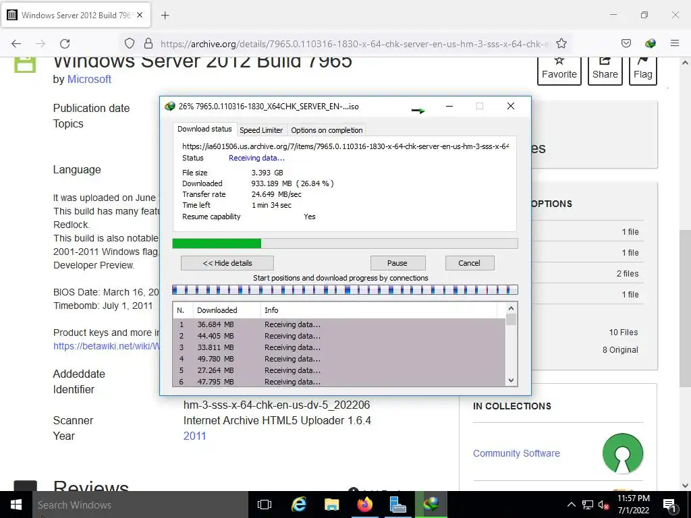The height and width of the screenshot is (518, 691).
Task: Select connection row 1 with 36.684 MB
Action: click(x=339, y=324)
